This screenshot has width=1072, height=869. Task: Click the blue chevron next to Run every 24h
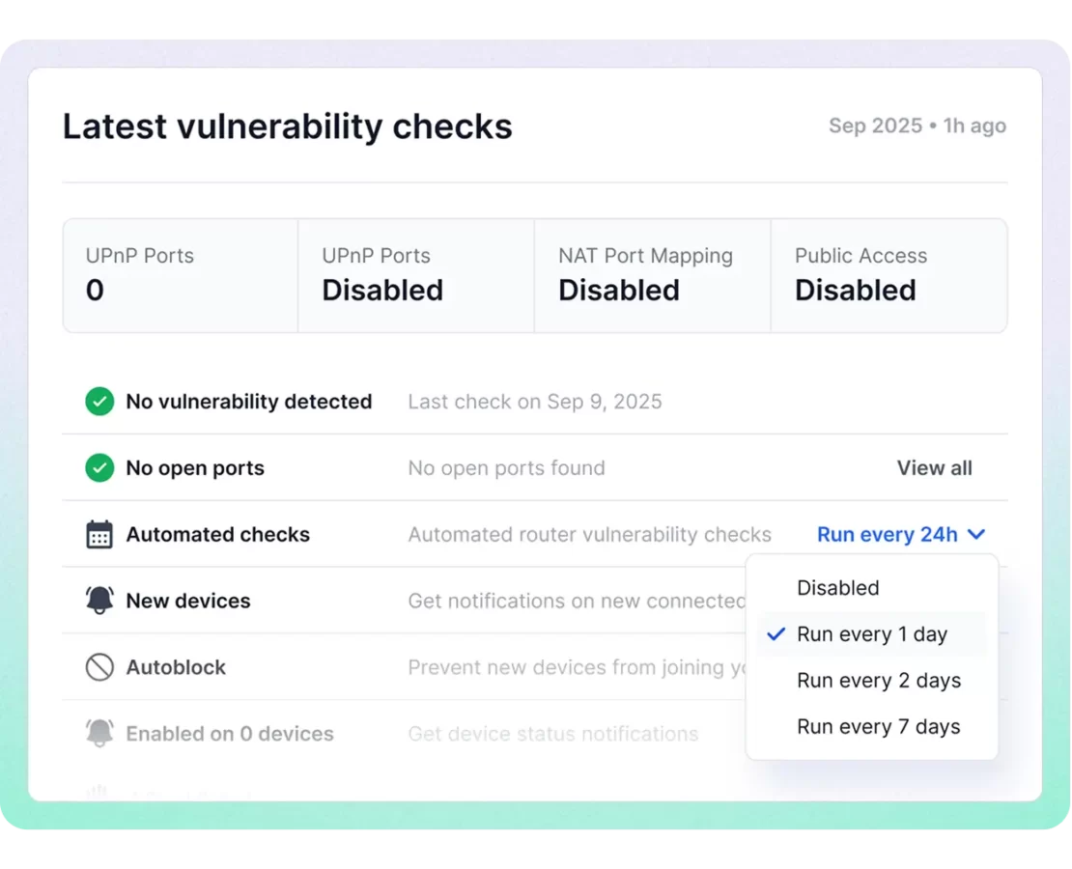(x=976, y=535)
